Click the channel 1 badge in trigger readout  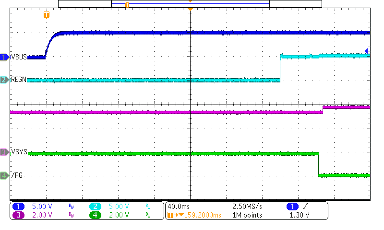pos(292,207)
